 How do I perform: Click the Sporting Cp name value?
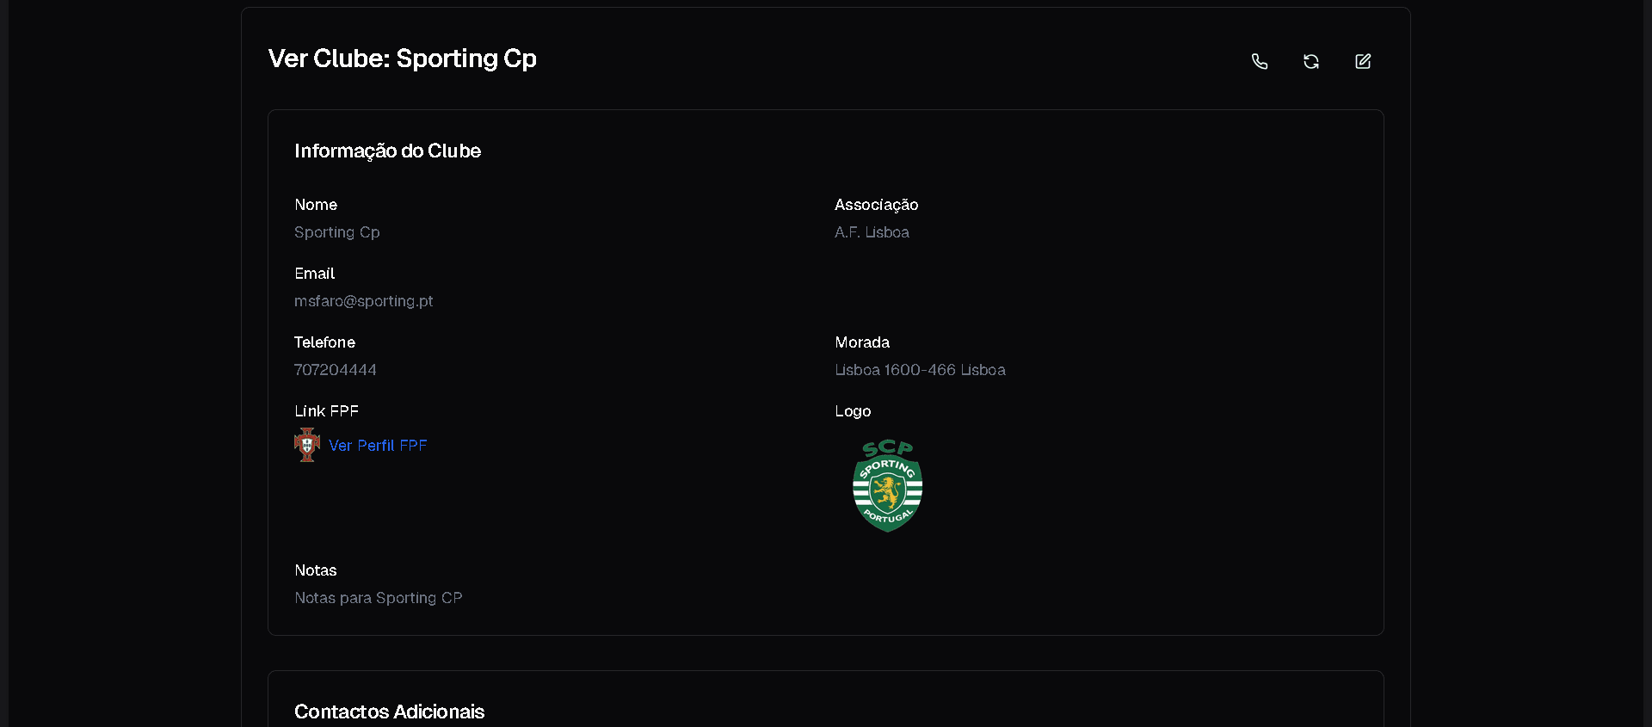(x=337, y=232)
